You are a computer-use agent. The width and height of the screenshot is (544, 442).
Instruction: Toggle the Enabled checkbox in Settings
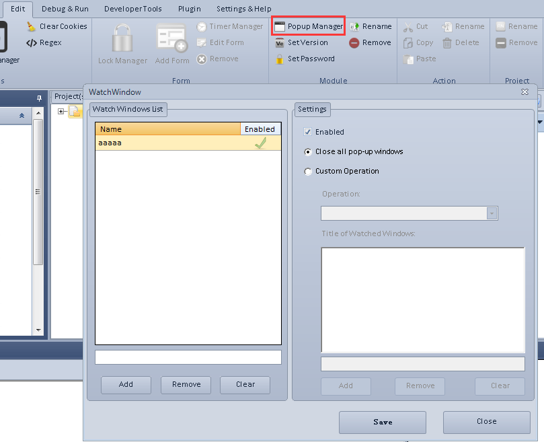[x=308, y=132]
